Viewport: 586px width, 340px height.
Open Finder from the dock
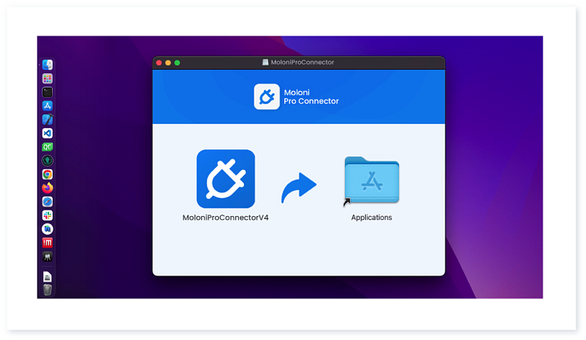[48, 65]
